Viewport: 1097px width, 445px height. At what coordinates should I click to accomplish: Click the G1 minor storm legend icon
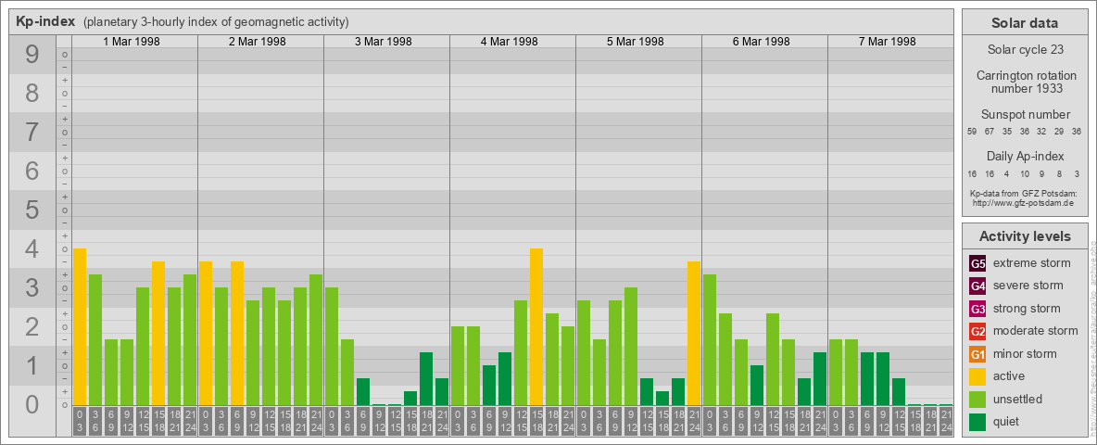click(x=977, y=354)
